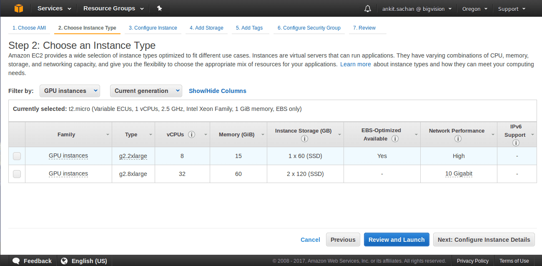Click the g2.2xlarge type cell
This screenshot has height=266, width=542.
[x=133, y=156]
